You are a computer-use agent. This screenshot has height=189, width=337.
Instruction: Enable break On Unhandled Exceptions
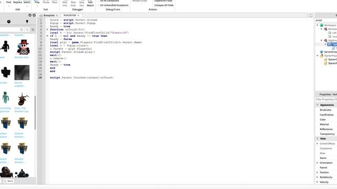[x=113, y=5]
